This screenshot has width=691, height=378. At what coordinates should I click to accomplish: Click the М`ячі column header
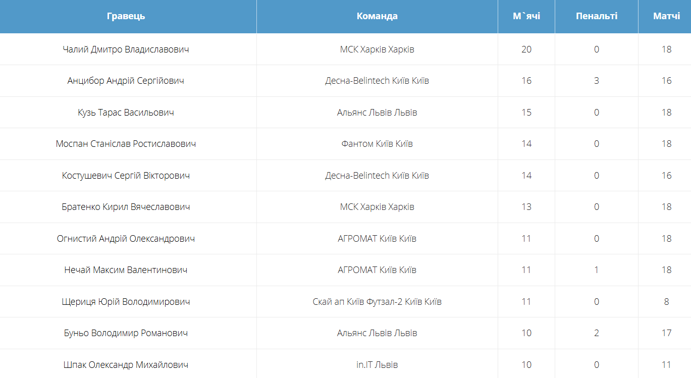[x=526, y=16]
